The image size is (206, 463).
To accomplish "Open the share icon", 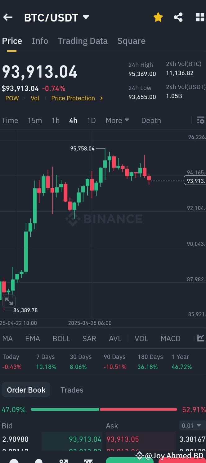I will click(x=178, y=17).
